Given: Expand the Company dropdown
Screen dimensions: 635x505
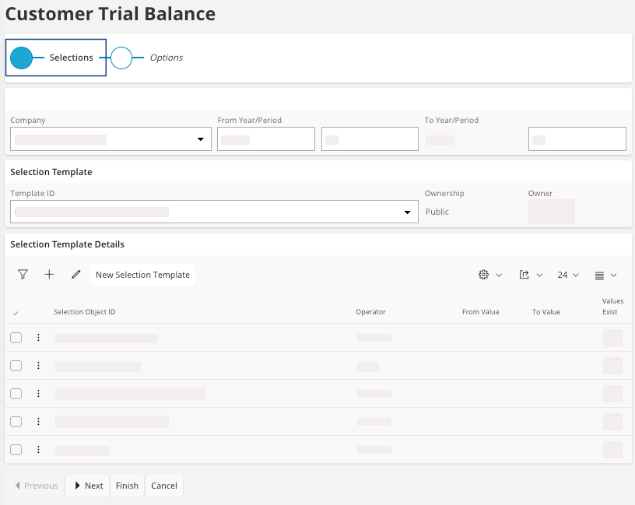Looking at the screenshot, I should tap(200, 139).
